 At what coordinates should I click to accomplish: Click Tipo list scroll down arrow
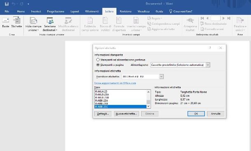pos(149,106)
